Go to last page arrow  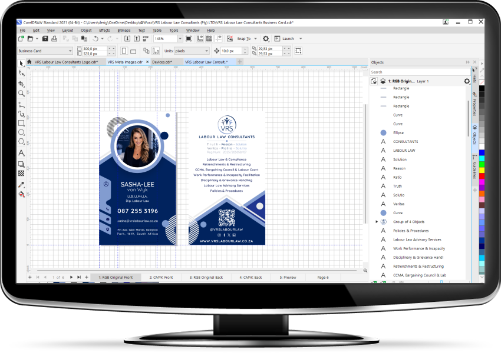pyautogui.click(x=79, y=278)
